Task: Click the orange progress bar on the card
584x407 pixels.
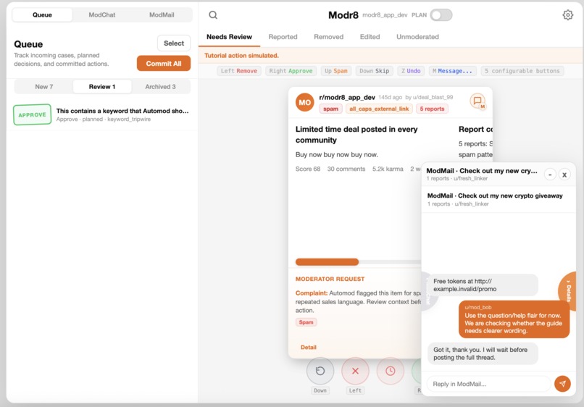Action: point(327,261)
